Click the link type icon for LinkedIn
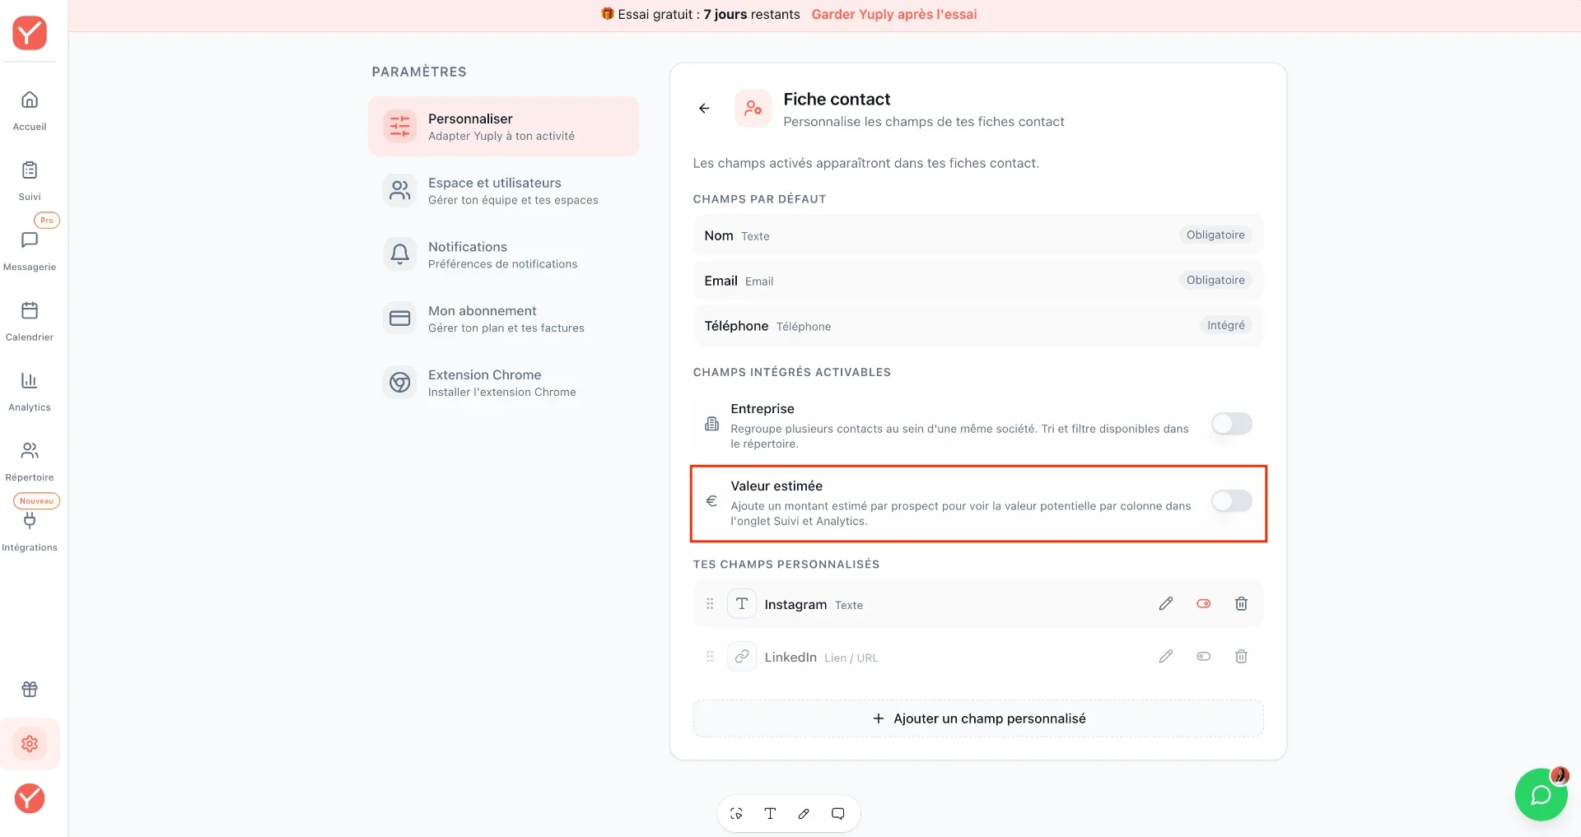Screen dimensions: 1581x837 pos(742,657)
